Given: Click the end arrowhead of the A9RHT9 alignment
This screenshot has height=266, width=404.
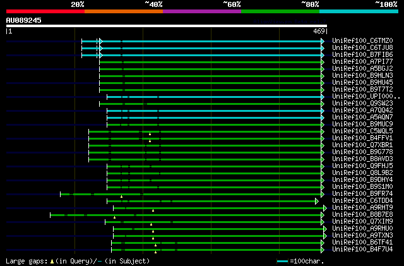Looking at the screenshot, I should point(325,209).
